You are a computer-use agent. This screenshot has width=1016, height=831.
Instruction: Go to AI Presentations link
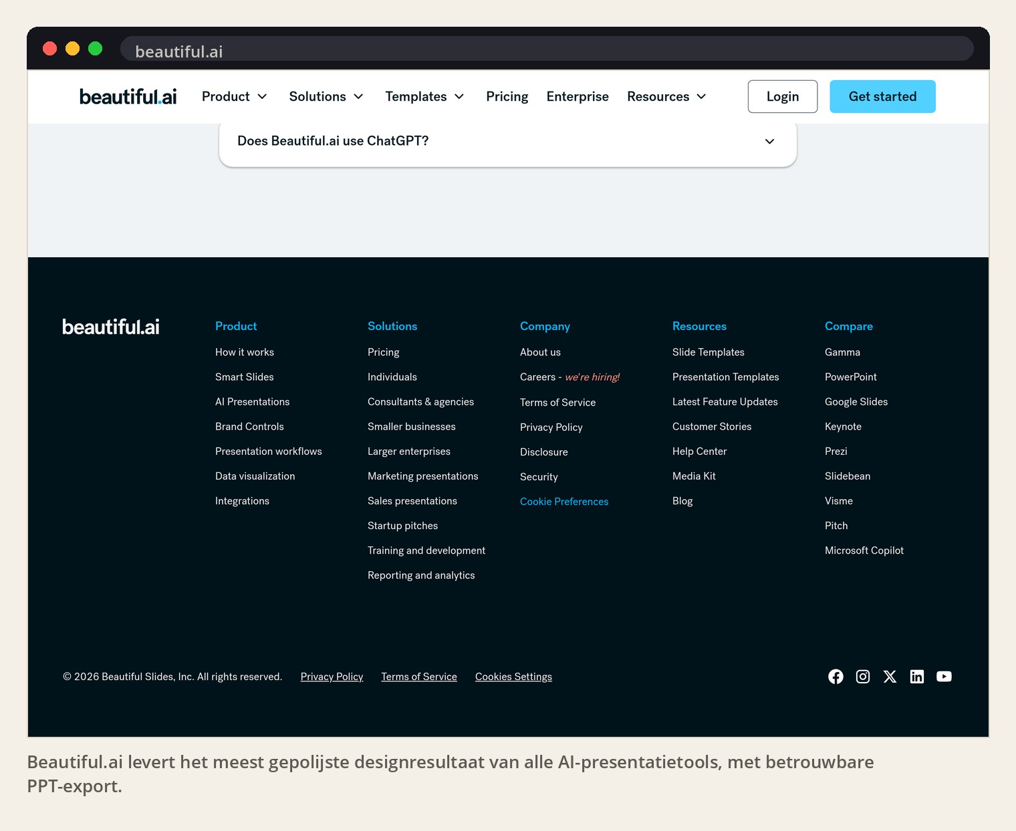253,401
